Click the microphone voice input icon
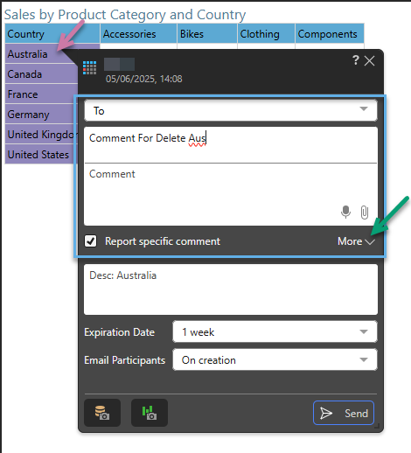Image resolution: width=411 pixels, height=453 pixels. point(345,212)
